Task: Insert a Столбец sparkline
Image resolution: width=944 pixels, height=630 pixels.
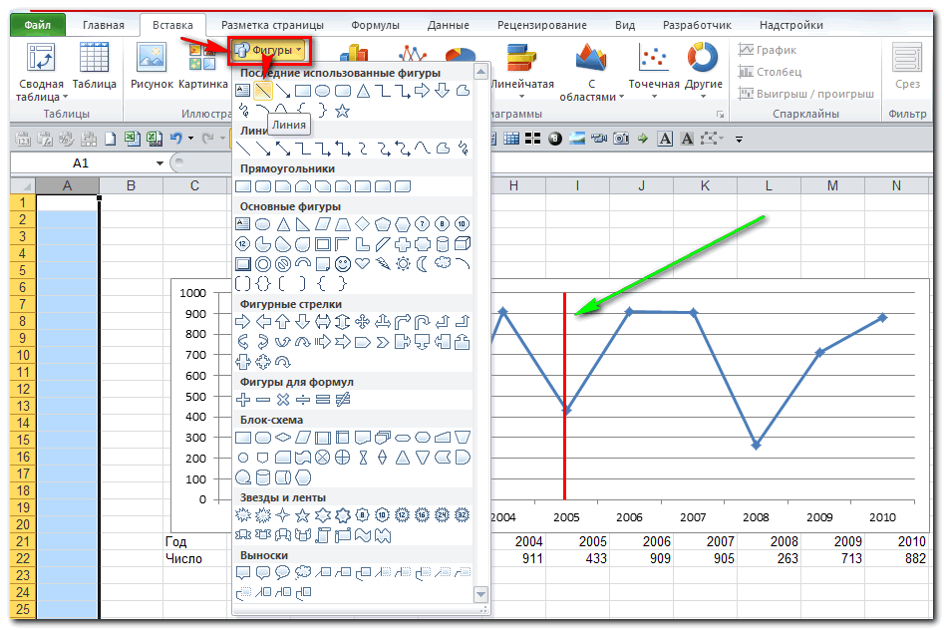Action: pos(770,72)
